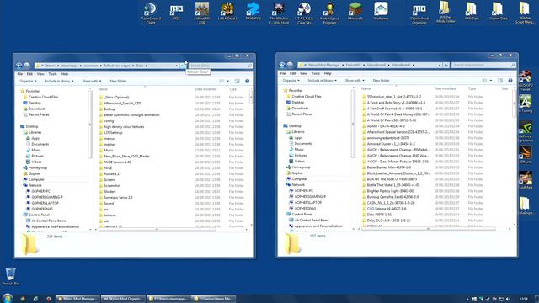
Task: Expand address history dropdown in the Data window
Action: [x=177, y=66]
